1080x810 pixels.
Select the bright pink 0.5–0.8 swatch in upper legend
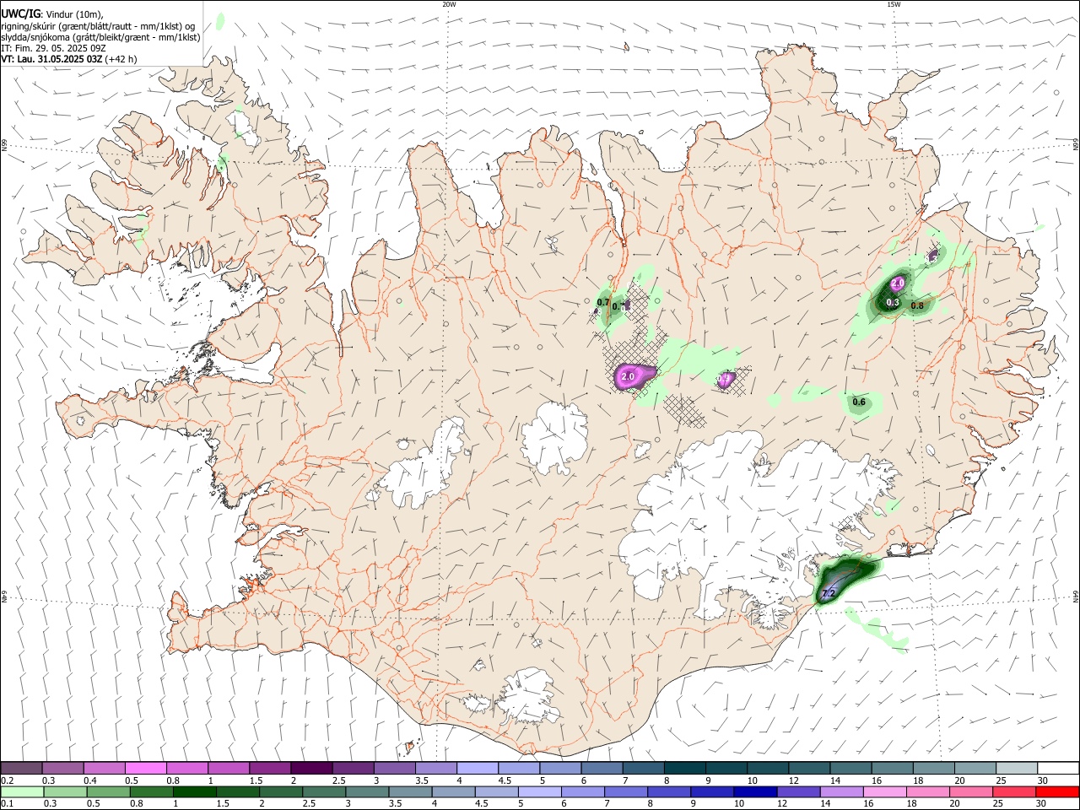pyautogui.click(x=145, y=769)
